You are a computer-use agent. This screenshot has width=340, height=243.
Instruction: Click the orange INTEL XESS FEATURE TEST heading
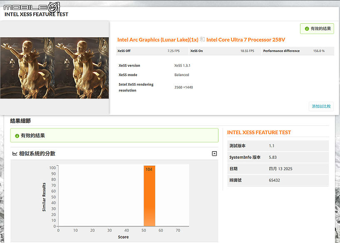click(x=259, y=133)
